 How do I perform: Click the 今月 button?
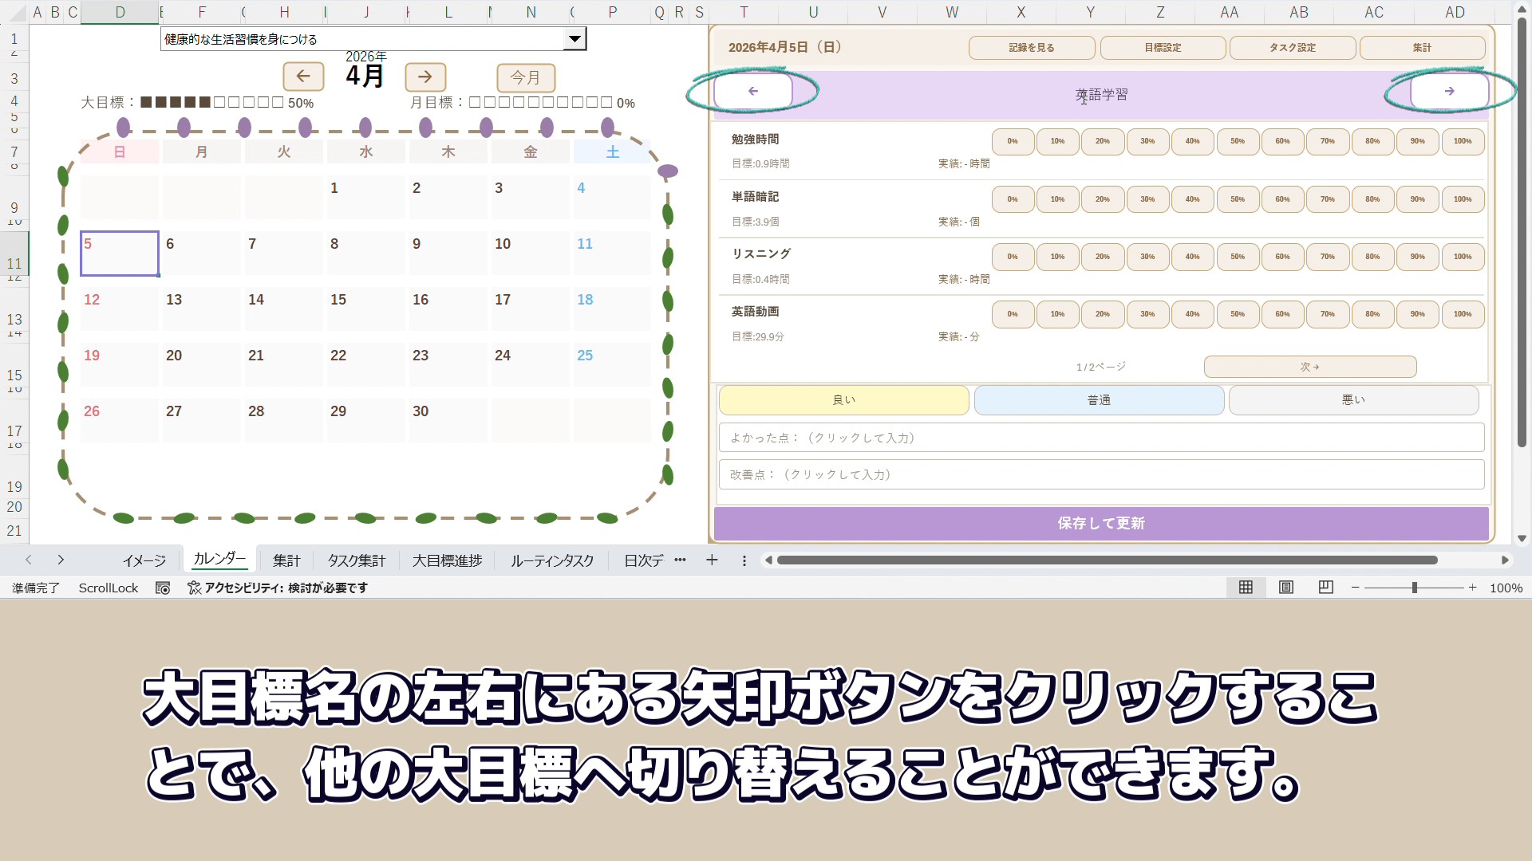pyautogui.click(x=526, y=77)
